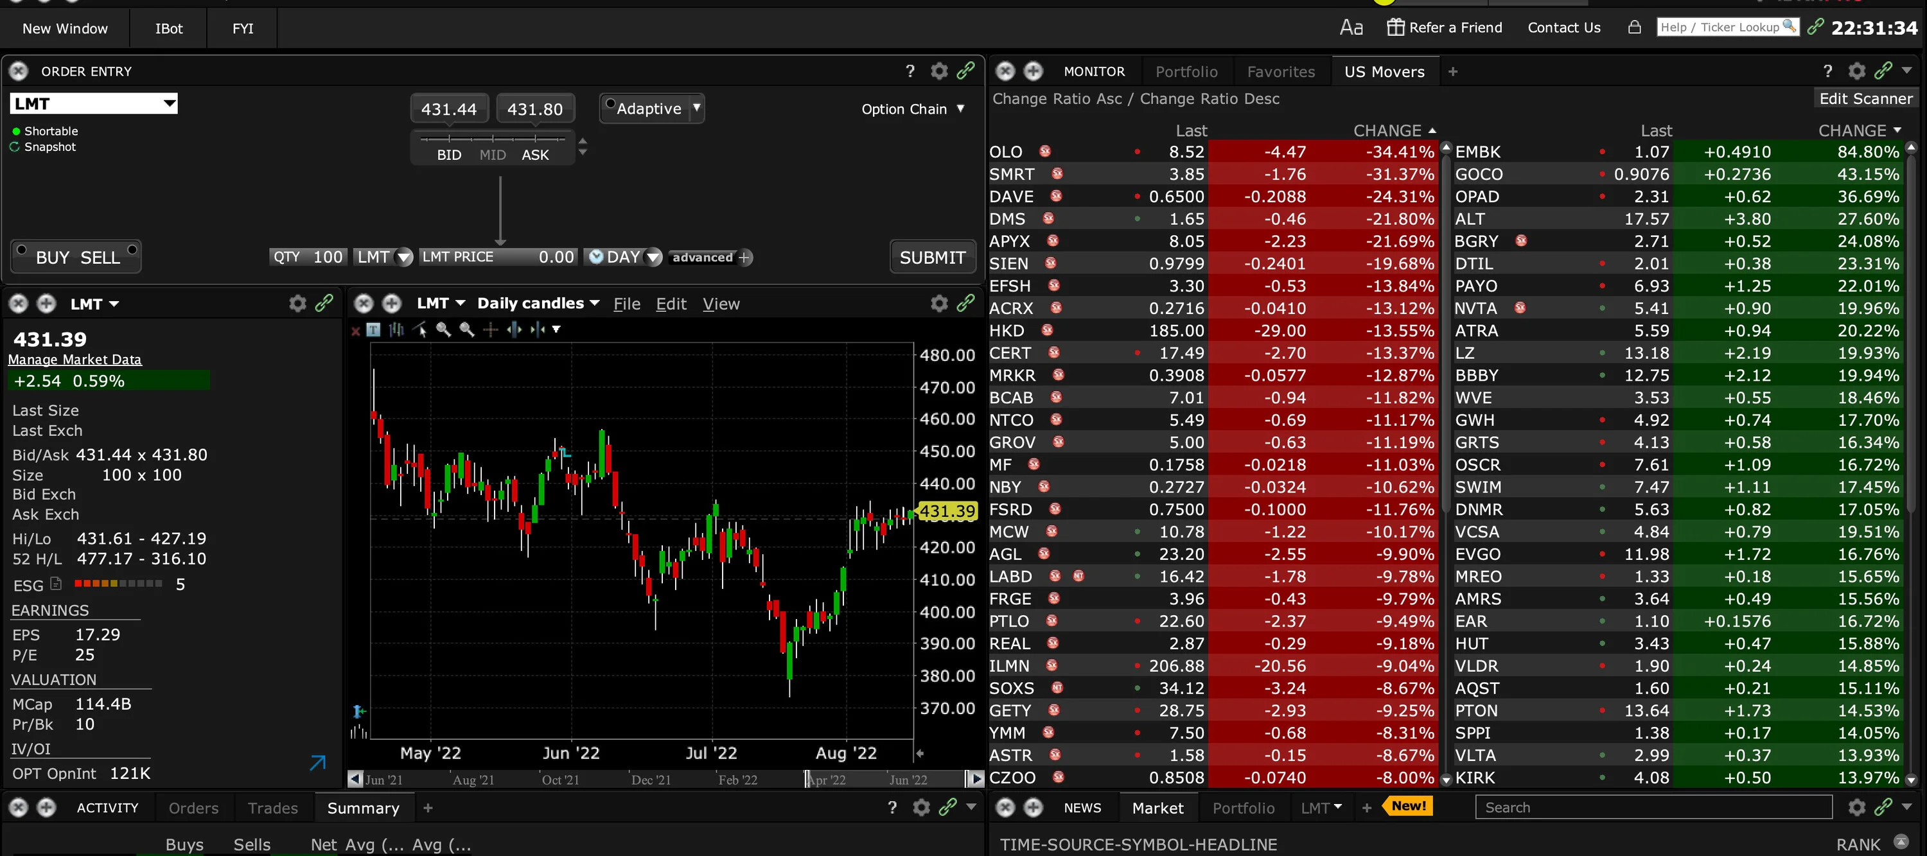Switch to Monitor Portfolio tab

pyautogui.click(x=1186, y=72)
